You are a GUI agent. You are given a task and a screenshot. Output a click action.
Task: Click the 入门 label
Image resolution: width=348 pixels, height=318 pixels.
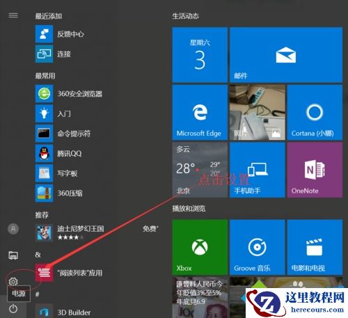[64, 113]
